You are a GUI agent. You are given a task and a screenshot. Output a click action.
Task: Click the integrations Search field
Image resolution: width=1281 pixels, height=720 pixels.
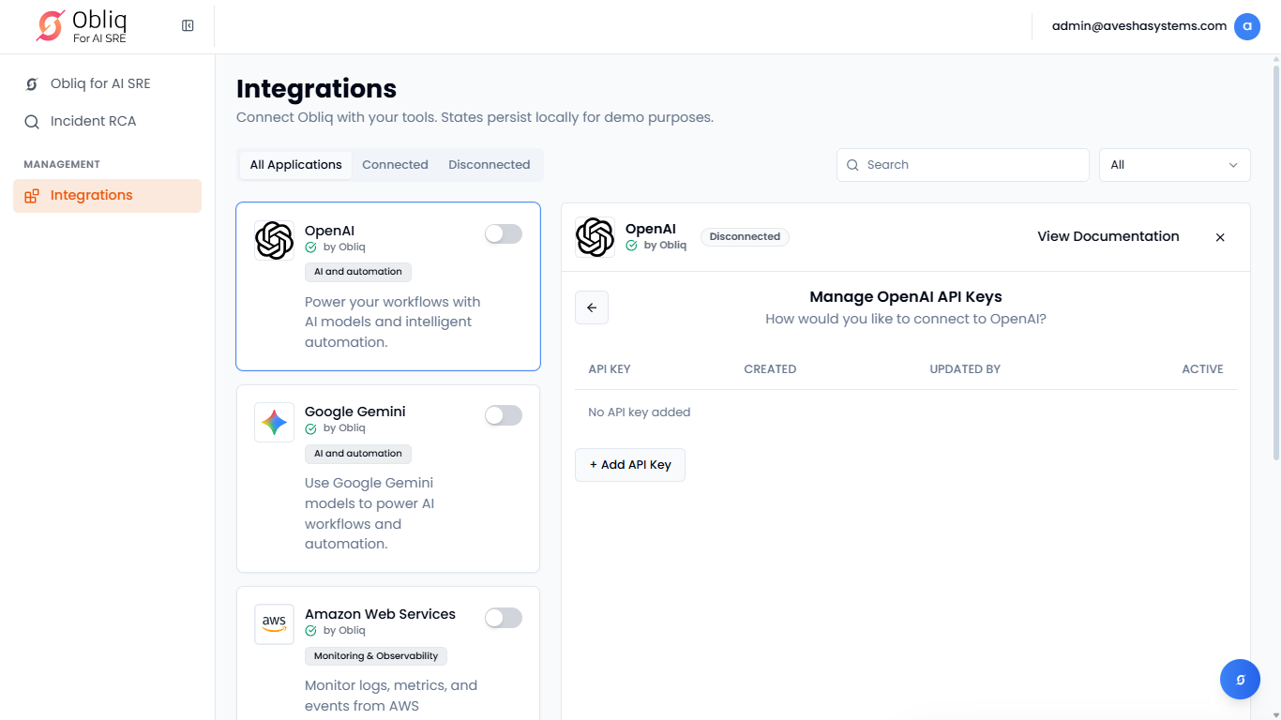point(963,165)
